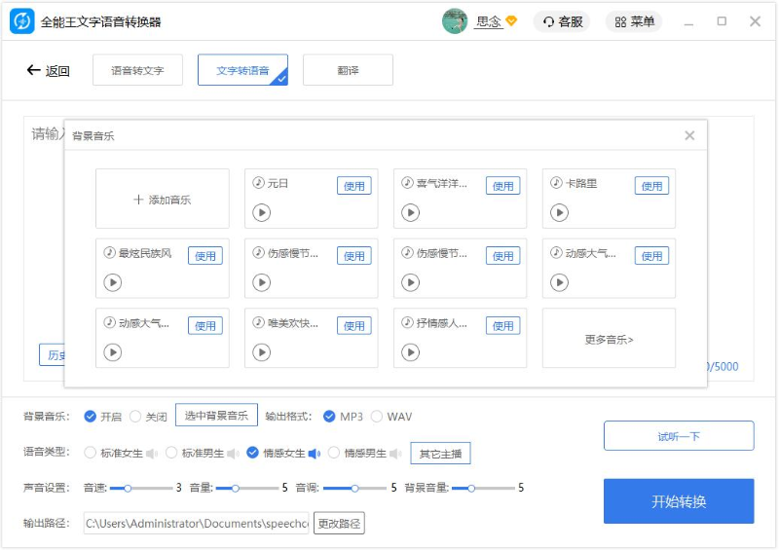
Task: Turn off background music with 关闭
Action: pos(135,417)
